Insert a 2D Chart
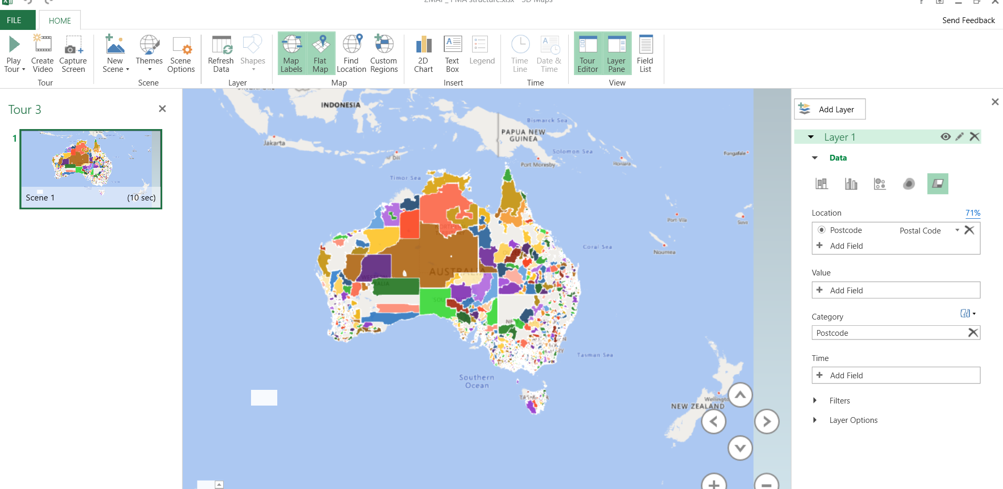The width and height of the screenshot is (1003, 489). tap(423, 54)
